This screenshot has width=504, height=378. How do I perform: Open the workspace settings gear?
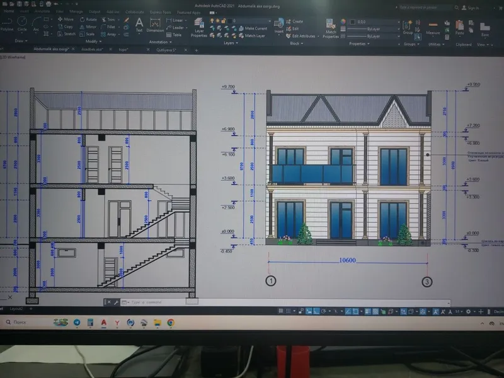click(x=468, y=311)
